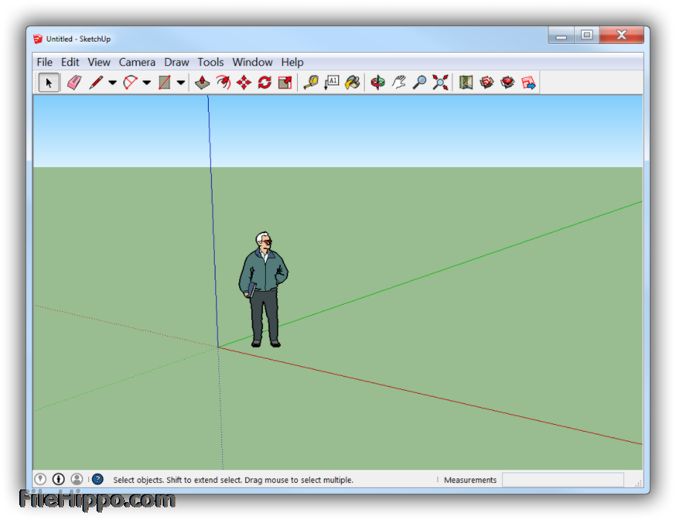676x520 pixels.
Task: Click the geo-location status bar icon
Action: (x=40, y=479)
